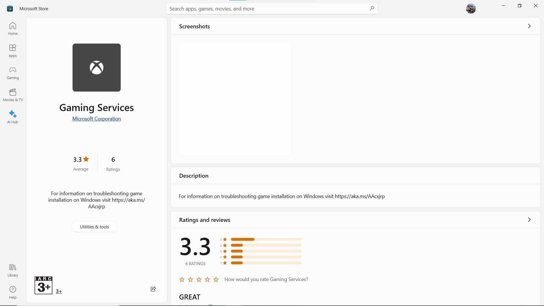
Task: Rate Gaming Services five stars
Action: click(216, 279)
